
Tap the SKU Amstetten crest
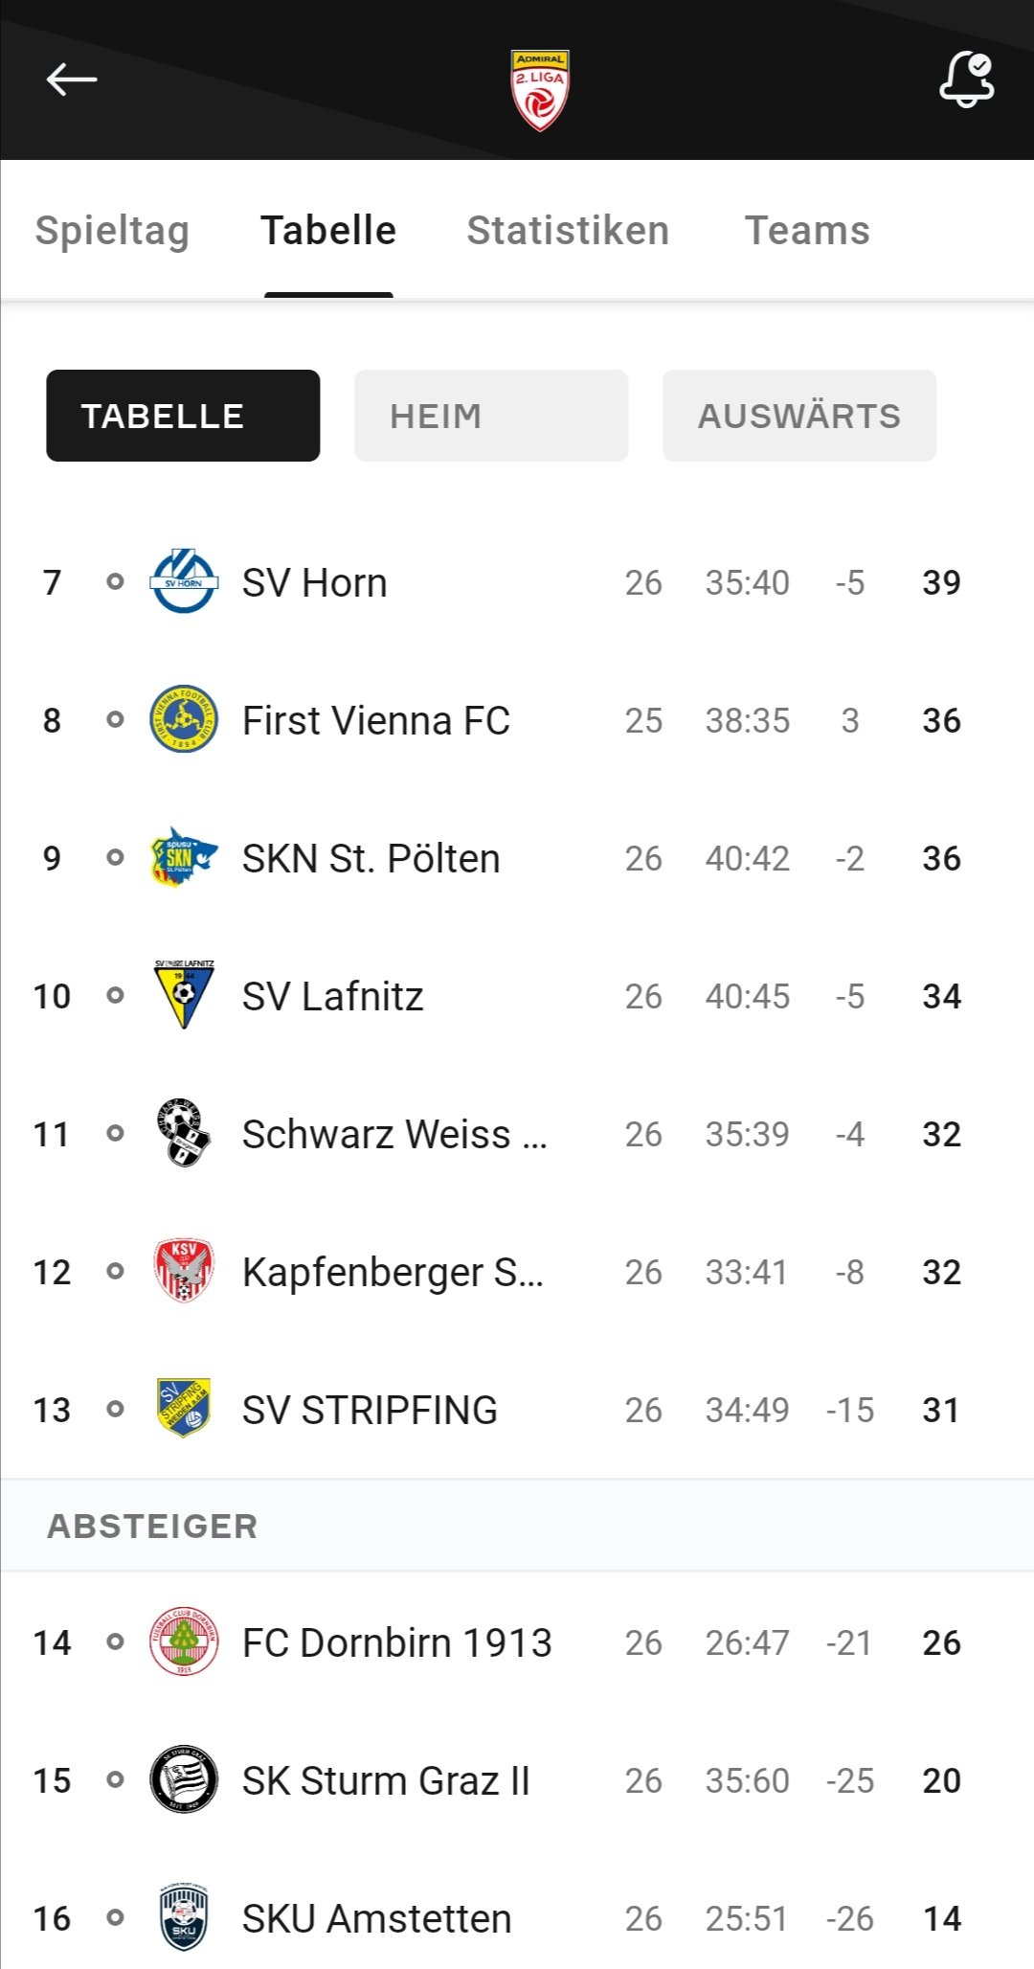[184, 1917]
